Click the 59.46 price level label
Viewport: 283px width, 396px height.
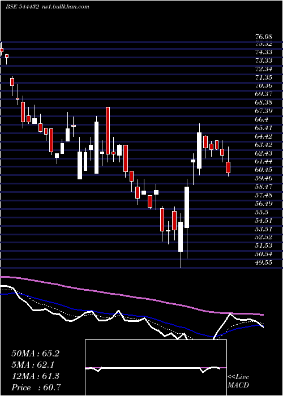pyautogui.click(x=264, y=178)
